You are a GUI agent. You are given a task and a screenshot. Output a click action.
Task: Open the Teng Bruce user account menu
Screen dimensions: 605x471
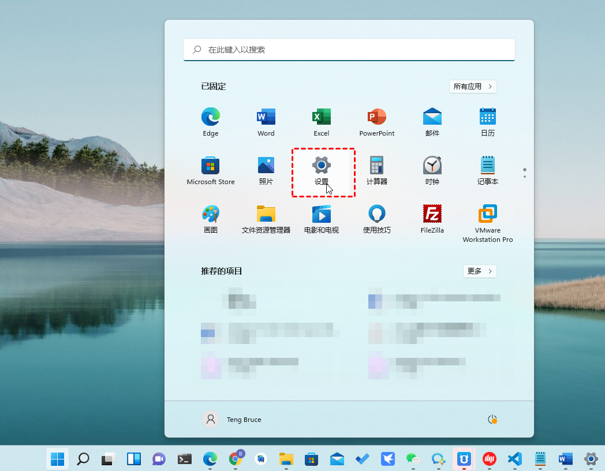pyautogui.click(x=232, y=419)
